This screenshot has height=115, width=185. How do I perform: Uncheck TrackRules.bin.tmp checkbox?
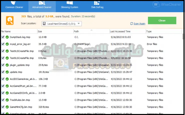coord(3,100)
